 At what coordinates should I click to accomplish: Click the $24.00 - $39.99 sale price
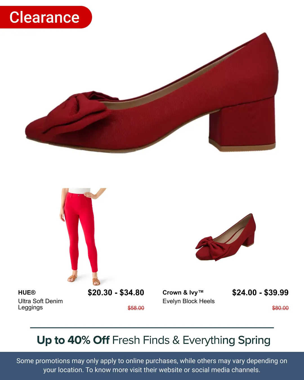tap(260, 293)
